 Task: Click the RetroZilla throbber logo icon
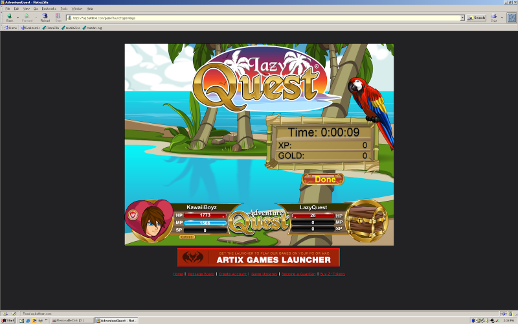pyautogui.click(x=512, y=17)
